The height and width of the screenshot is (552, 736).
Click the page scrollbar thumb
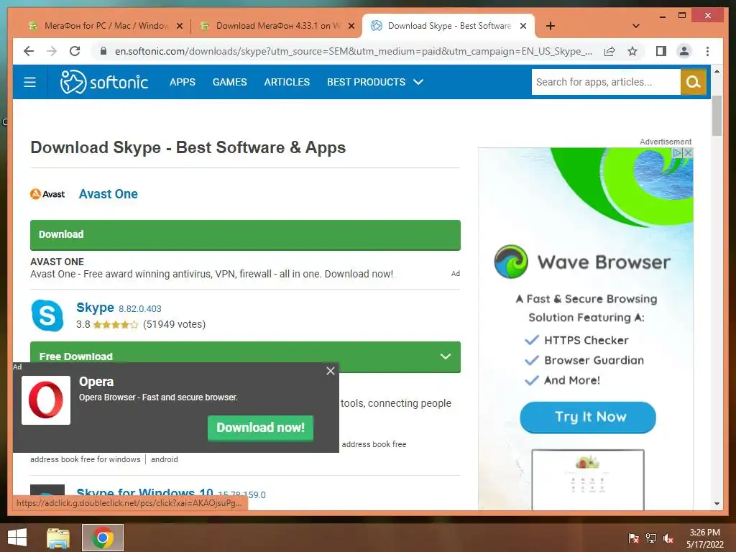coord(717,116)
